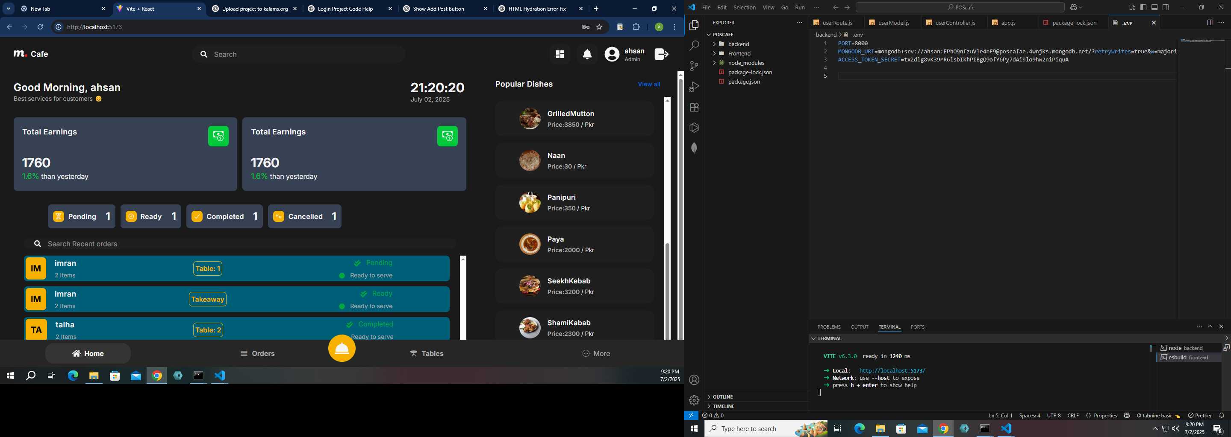The height and width of the screenshot is (437, 1231).
Task: Click the recent orders list scrollbar
Action: click(462, 298)
